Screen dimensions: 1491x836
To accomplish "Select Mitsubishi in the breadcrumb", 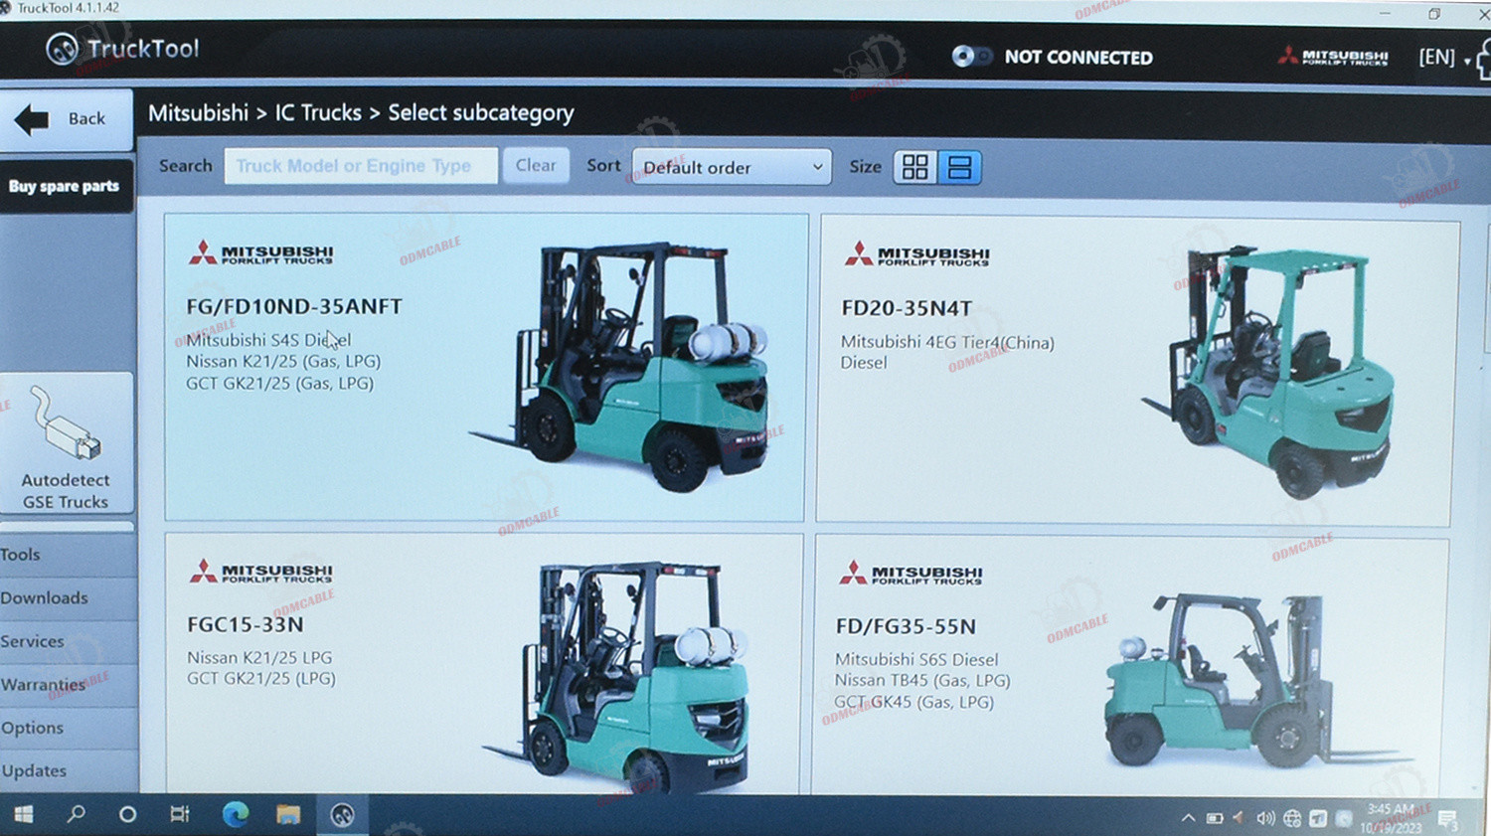I will pyautogui.click(x=198, y=113).
